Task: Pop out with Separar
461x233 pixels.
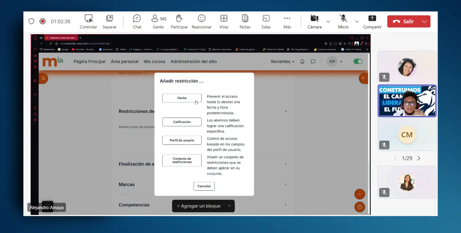Action: click(109, 21)
